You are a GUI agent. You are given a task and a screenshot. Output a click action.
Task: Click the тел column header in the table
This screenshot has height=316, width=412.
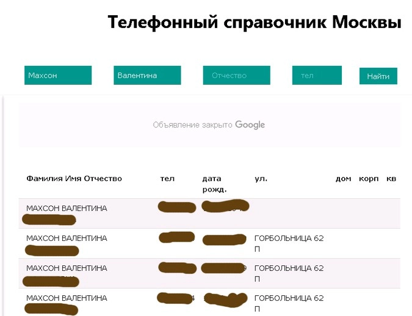click(167, 179)
